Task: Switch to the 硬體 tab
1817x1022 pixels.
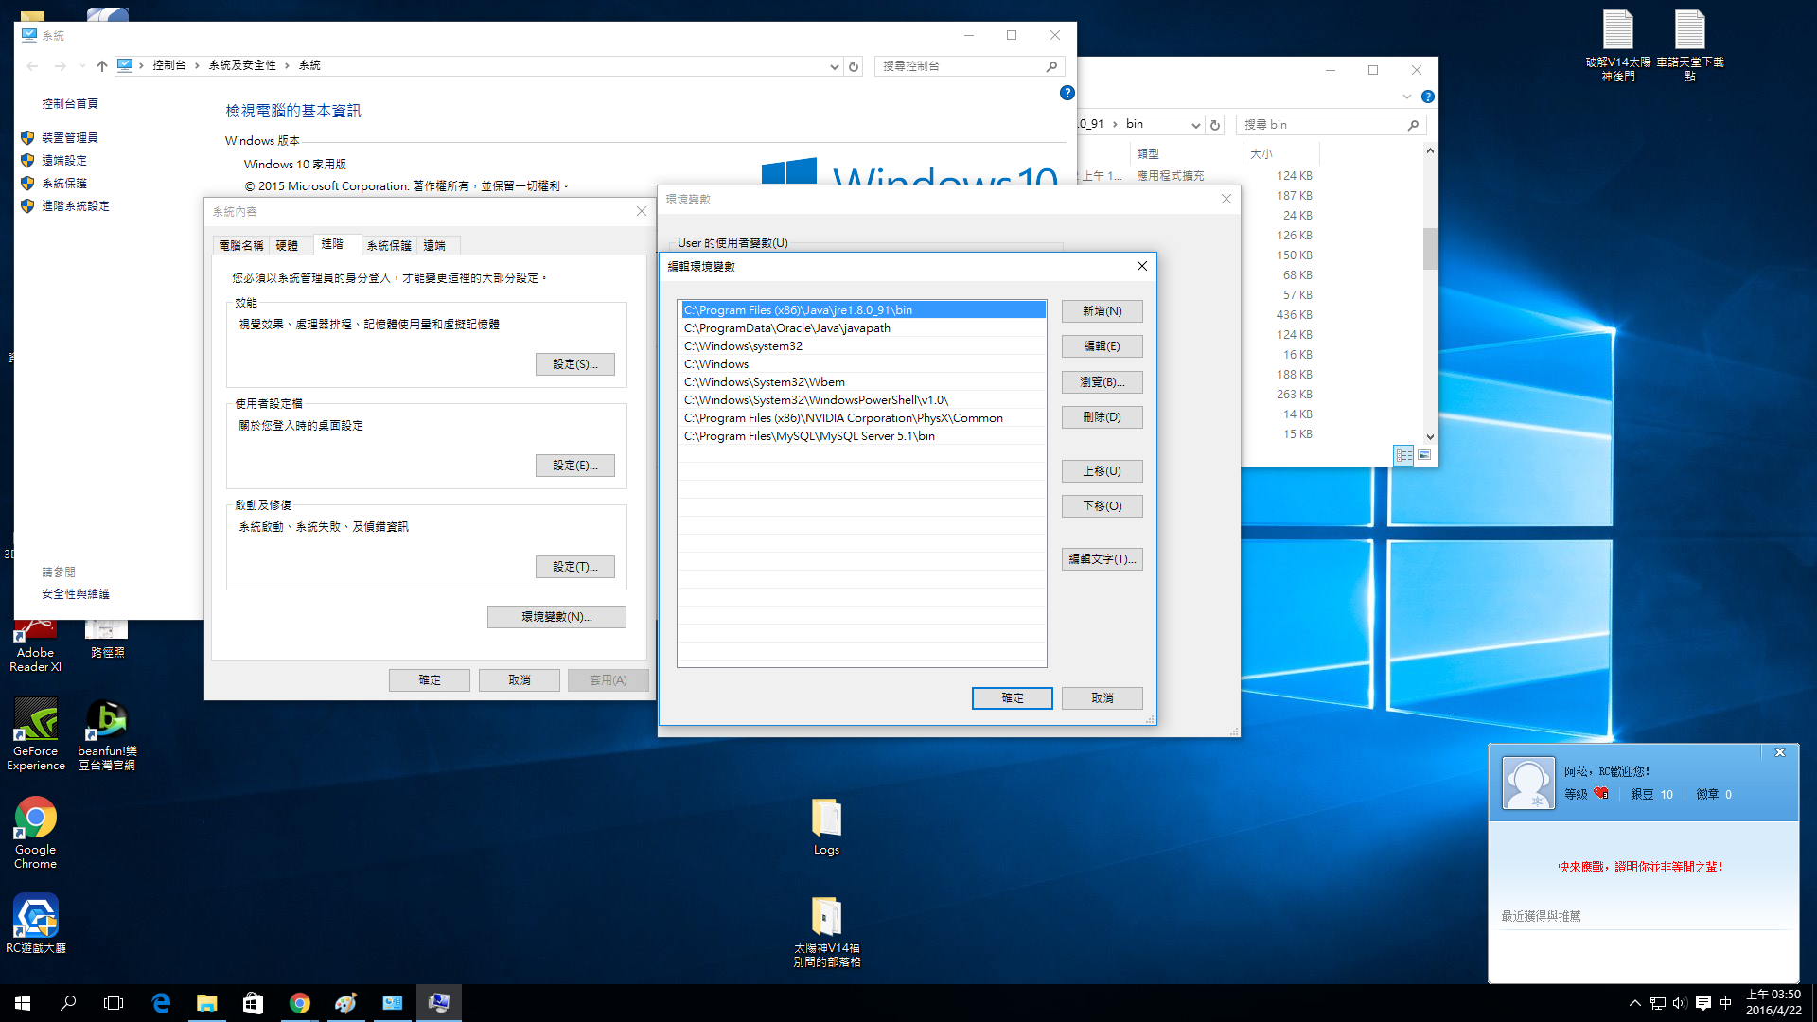Action: coord(287,246)
